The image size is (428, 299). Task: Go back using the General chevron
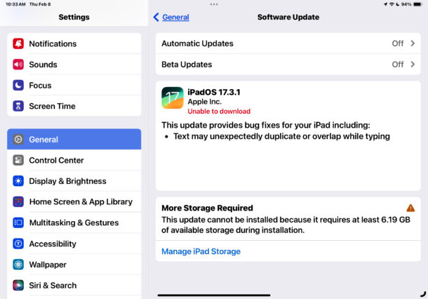[x=156, y=17]
